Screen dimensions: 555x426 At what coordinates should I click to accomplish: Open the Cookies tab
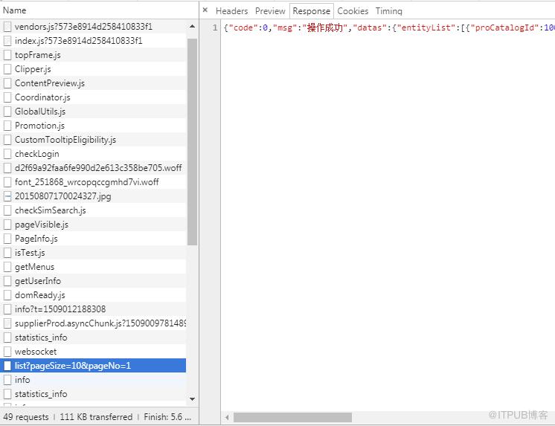353,11
